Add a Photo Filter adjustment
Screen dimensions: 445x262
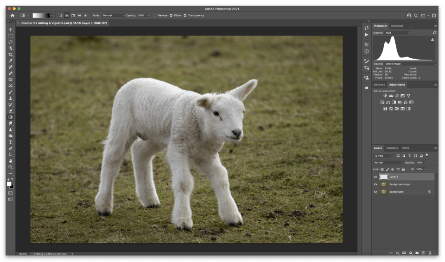click(x=400, y=102)
